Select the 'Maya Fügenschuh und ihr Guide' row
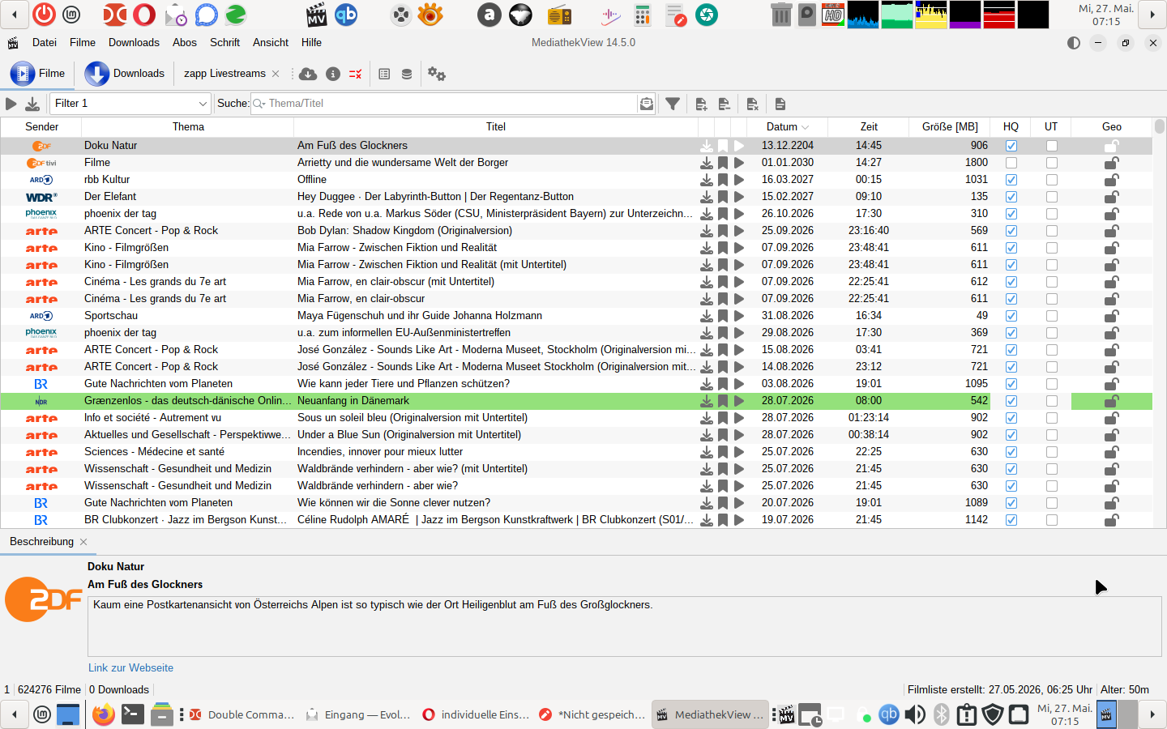This screenshot has width=1167, height=729. coord(576,316)
